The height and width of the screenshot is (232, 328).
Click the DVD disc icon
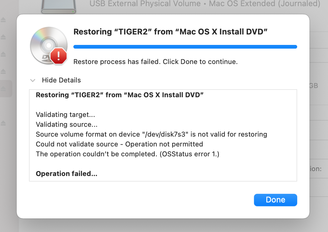49,46
